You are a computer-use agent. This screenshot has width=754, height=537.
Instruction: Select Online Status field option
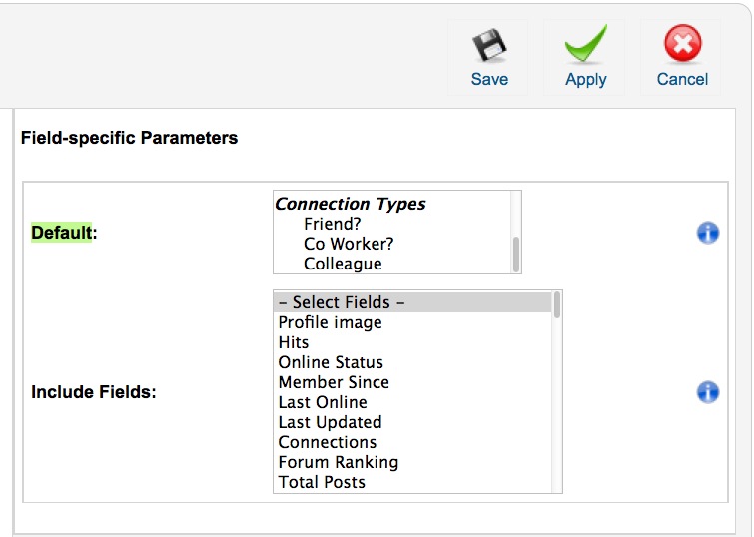pos(413,362)
